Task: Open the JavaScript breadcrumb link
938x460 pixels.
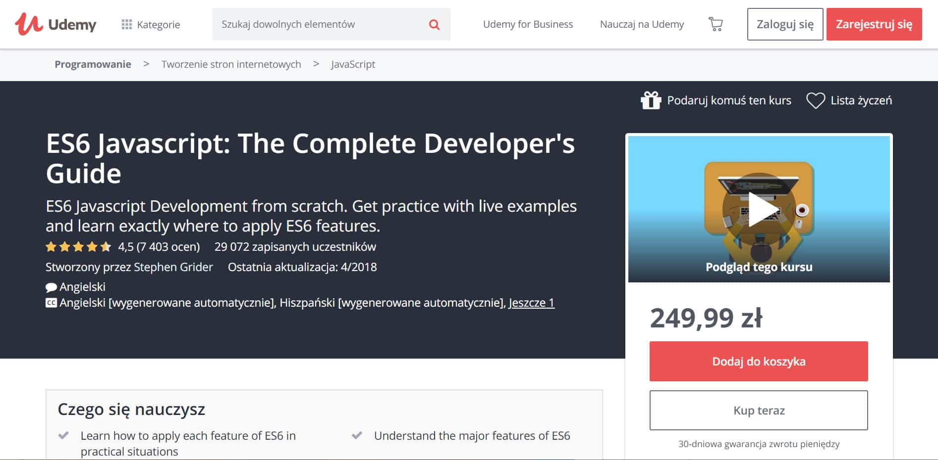Action: (353, 64)
